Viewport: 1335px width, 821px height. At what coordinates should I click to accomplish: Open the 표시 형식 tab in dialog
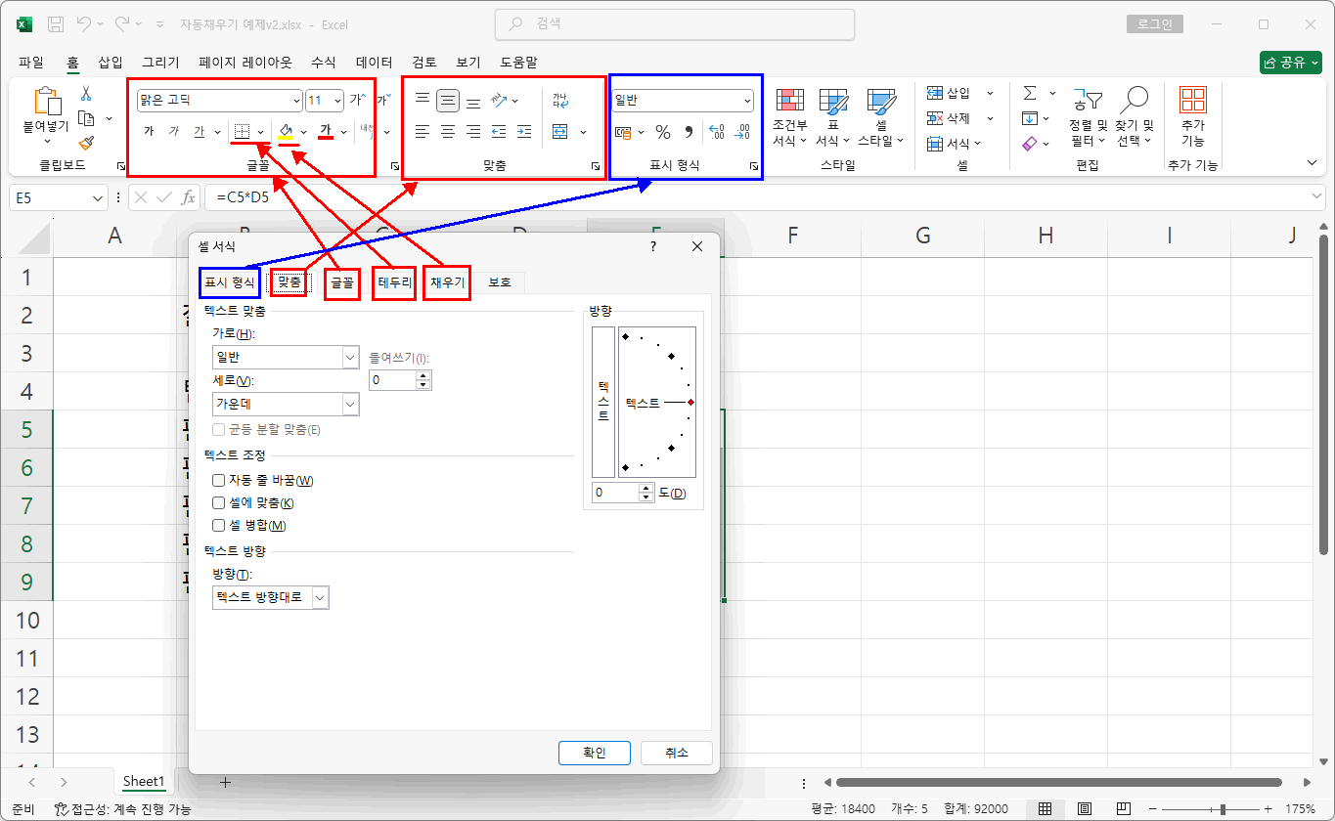coord(229,282)
